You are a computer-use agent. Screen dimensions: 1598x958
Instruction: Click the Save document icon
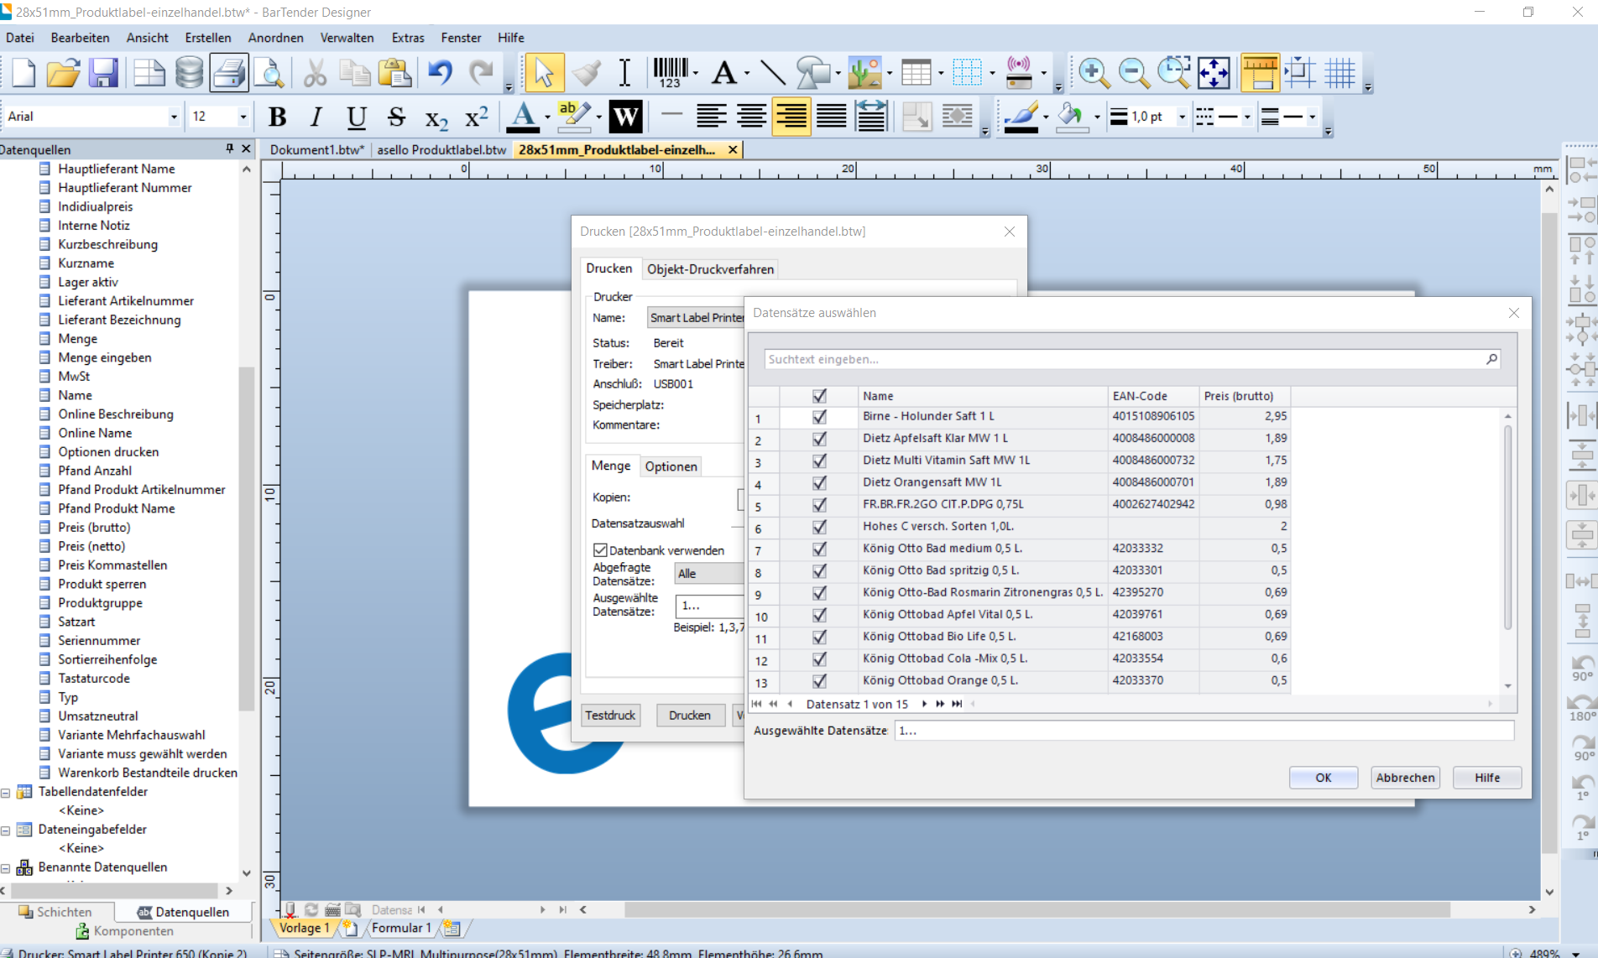[x=104, y=74]
